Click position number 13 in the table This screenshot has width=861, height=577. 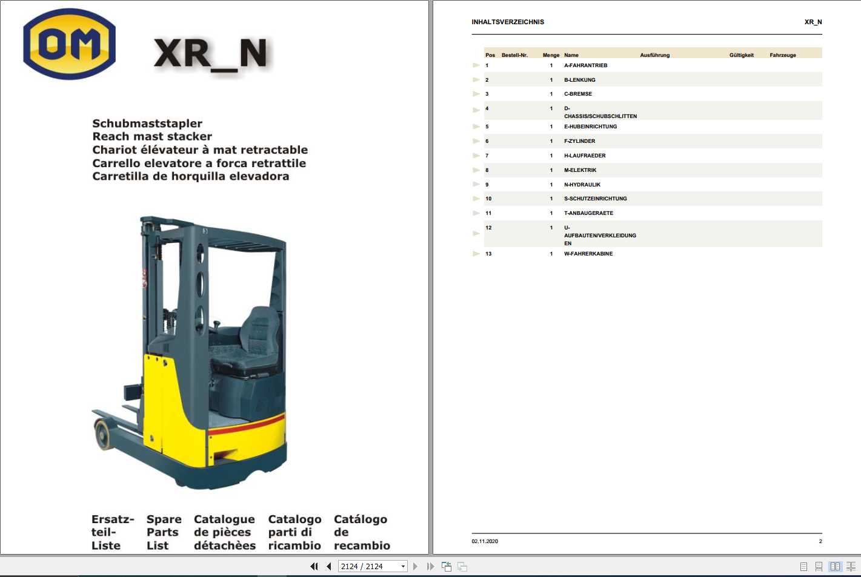tap(488, 254)
